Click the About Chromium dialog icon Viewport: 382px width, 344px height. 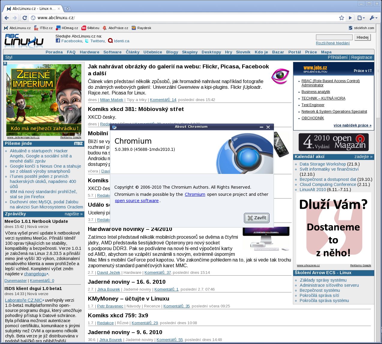click(x=114, y=127)
